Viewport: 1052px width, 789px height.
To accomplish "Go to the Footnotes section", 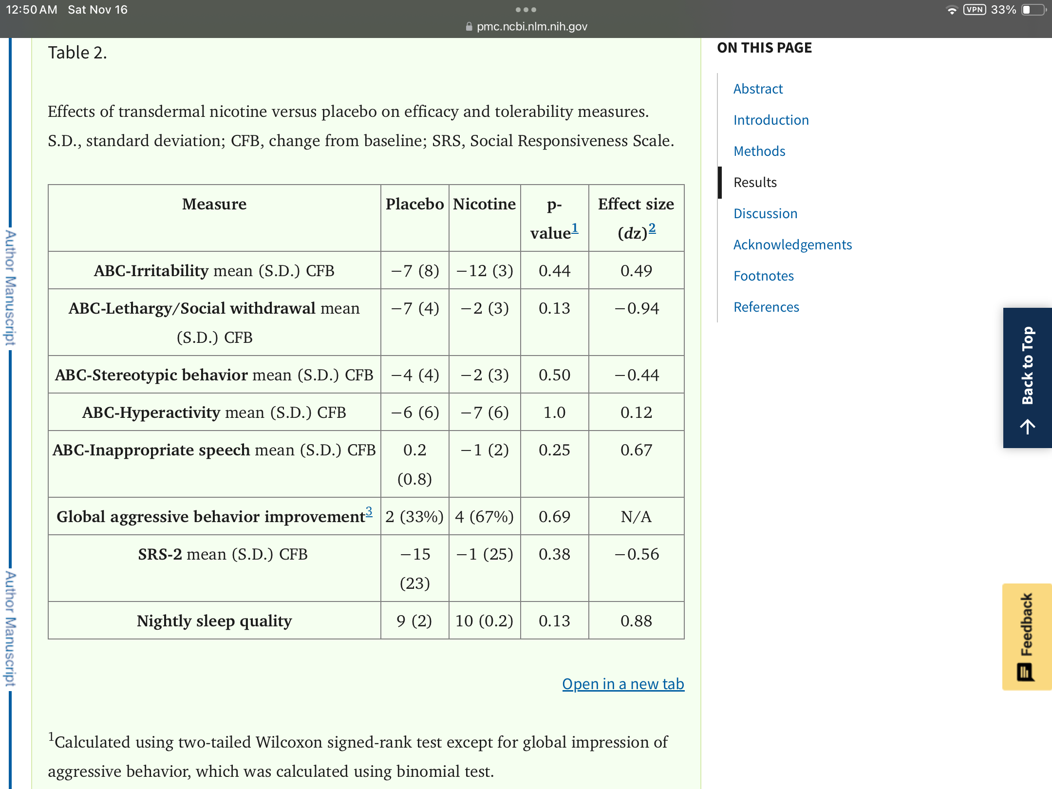I will point(763,276).
